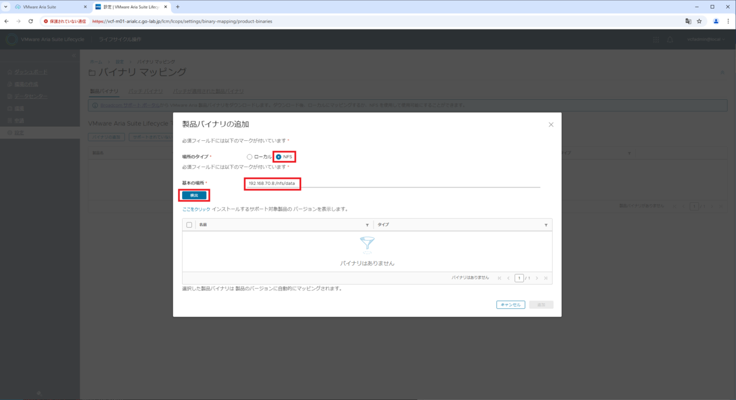Click the 基本の場所 input field
Screen dimensions: 736x400
click(393, 183)
